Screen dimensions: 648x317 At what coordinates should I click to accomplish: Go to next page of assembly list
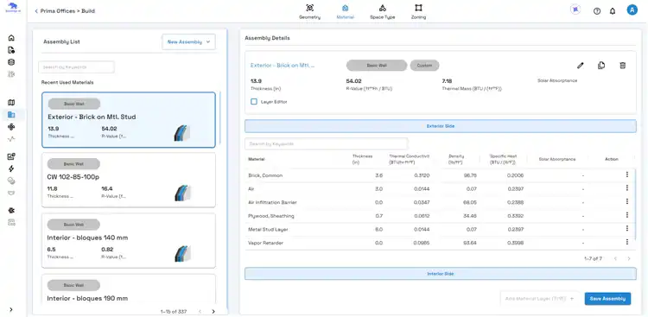[213, 311]
